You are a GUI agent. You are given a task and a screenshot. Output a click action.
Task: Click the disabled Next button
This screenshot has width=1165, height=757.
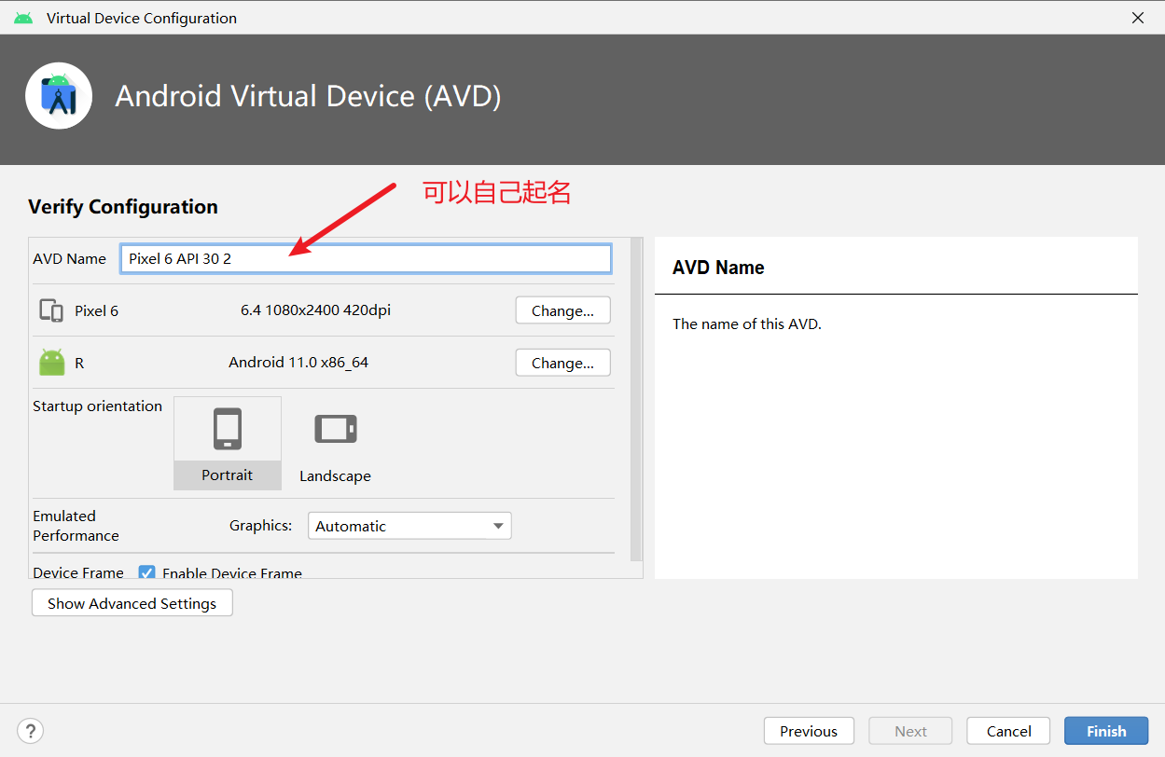pos(911,731)
